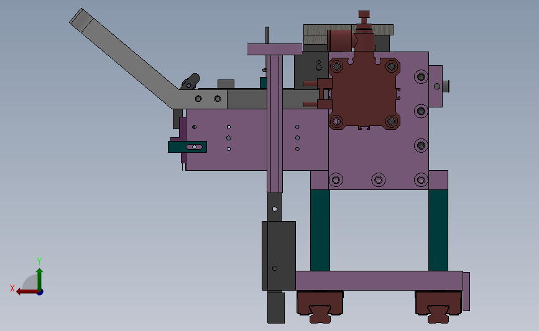This screenshot has height=331, width=539.
Task: Select the narrow purple end plate at base right
Action: click(466, 291)
